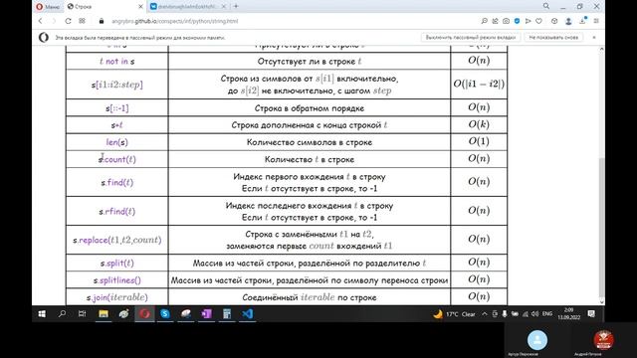
Task: Open the blue shield ad blocker icon
Action: tap(517, 21)
